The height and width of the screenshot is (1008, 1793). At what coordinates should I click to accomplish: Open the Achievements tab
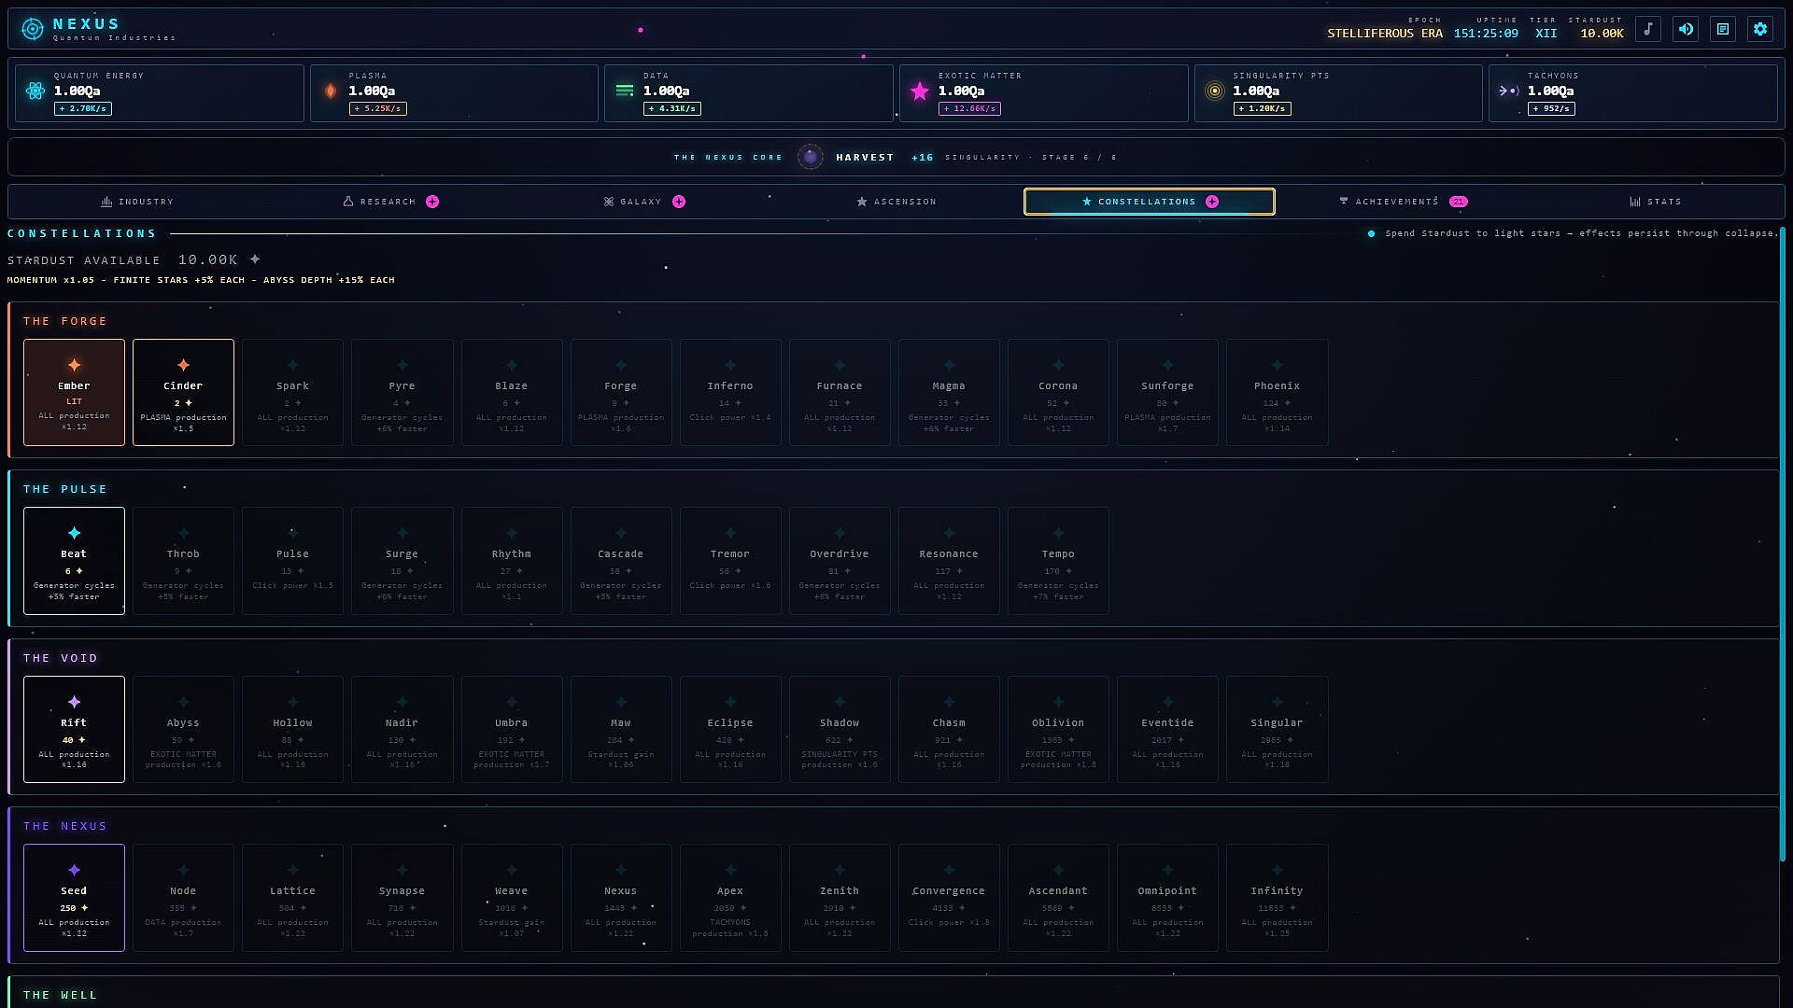1403,202
